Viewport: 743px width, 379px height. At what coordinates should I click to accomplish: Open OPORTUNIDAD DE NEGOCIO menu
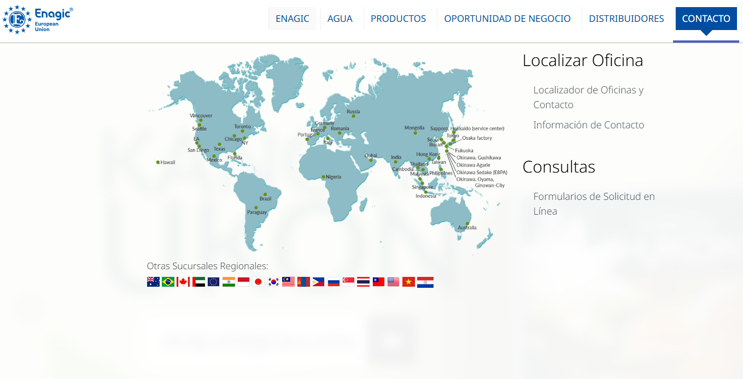point(507,19)
